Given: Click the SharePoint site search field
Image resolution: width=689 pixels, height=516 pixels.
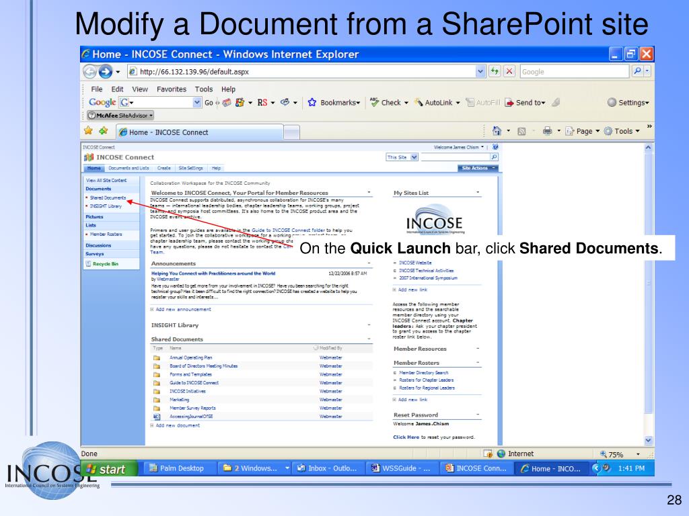Looking at the screenshot, I should tap(456, 157).
